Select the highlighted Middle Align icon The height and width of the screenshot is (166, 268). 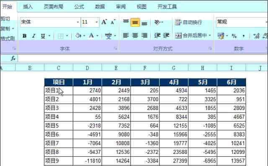(135, 22)
